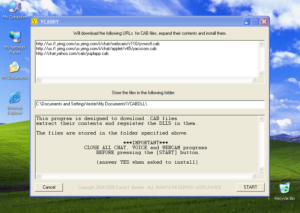Image resolution: width=300 pixels, height=213 pixels.
Task: Click URL list scroll up arrow
Action: pyautogui.click(x=261, y=44)
